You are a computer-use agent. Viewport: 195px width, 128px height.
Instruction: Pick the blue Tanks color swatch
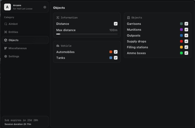point(111,58)
